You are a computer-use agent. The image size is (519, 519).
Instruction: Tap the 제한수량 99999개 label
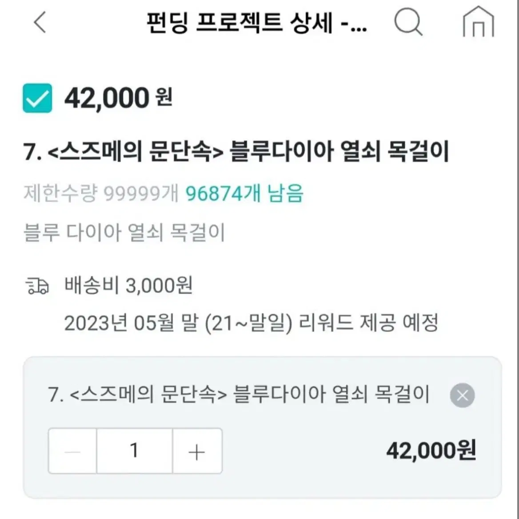pyautogui.click(x=101, y=193)
